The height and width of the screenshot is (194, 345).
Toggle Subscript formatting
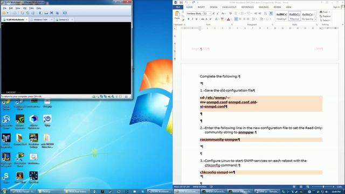point(206,19)
